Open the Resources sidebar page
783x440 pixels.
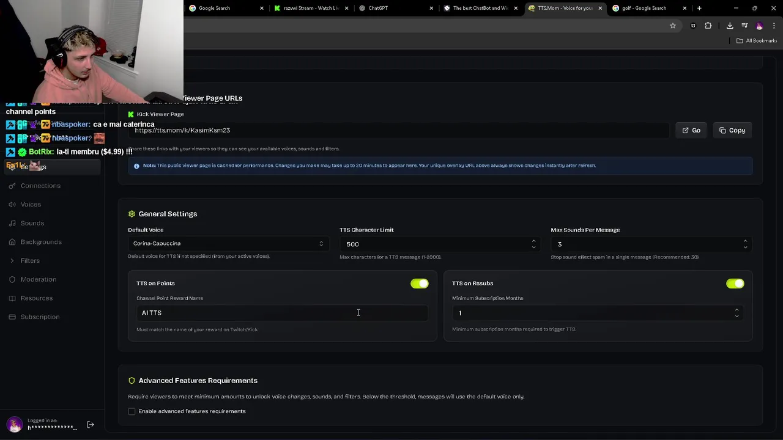tap(36, 298)
